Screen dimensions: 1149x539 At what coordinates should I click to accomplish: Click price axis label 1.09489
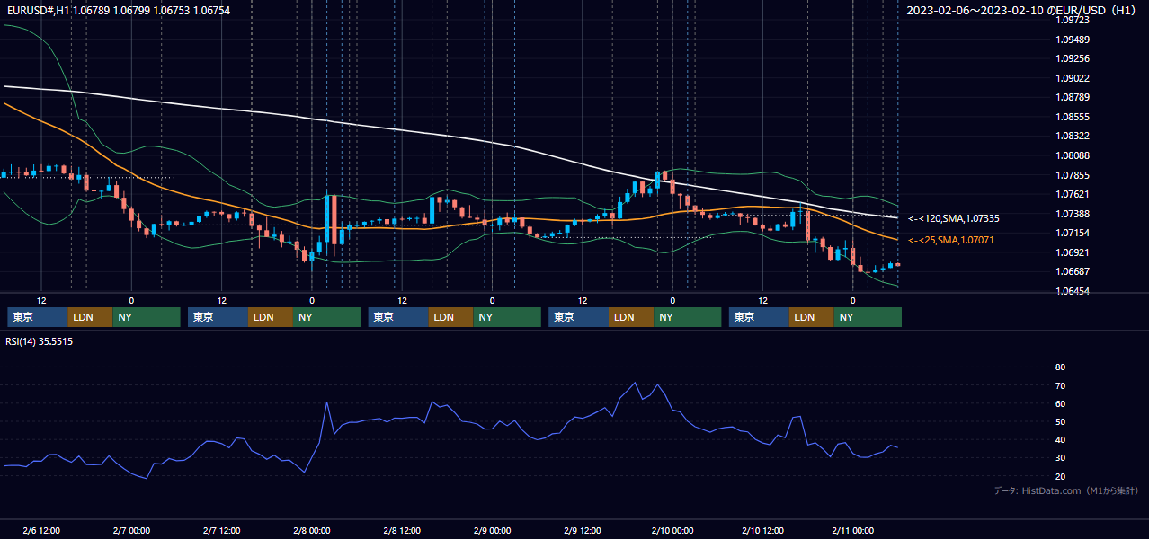click(1073, 40)
